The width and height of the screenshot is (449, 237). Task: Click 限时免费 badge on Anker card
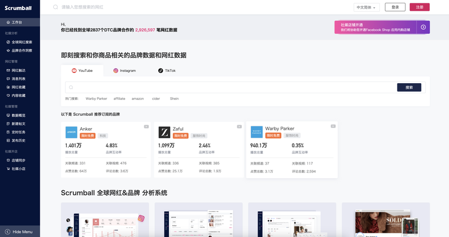[88, 136]
